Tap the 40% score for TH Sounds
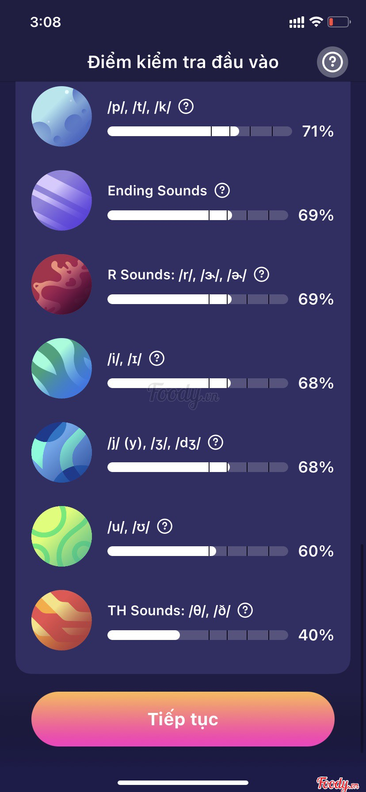 (316, 635)
